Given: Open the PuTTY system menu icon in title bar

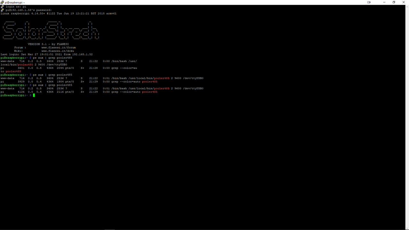Looking at the screenshot, I should pyautogui.click(x=2, y=2).
